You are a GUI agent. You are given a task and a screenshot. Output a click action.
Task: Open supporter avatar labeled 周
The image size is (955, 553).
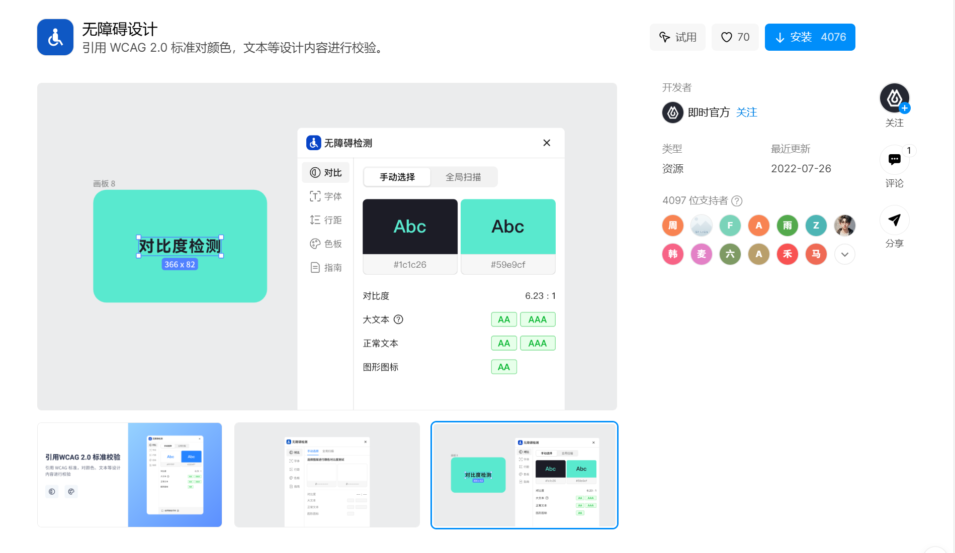(673, 226)
